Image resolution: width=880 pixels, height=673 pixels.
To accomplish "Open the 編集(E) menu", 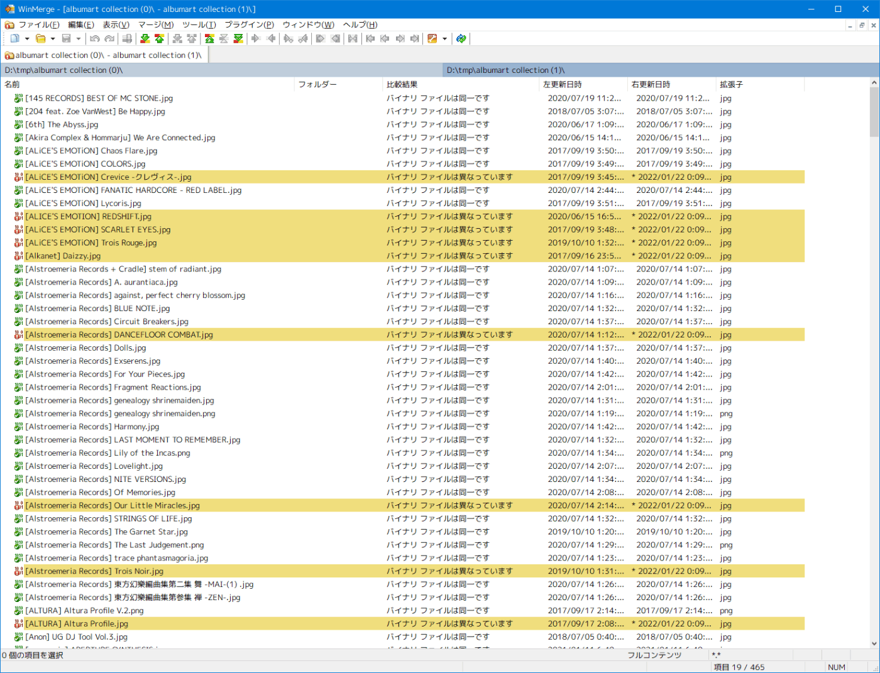I will click(80, 25).
